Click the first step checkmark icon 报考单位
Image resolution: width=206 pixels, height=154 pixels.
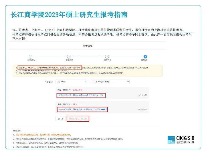[31, 56]
